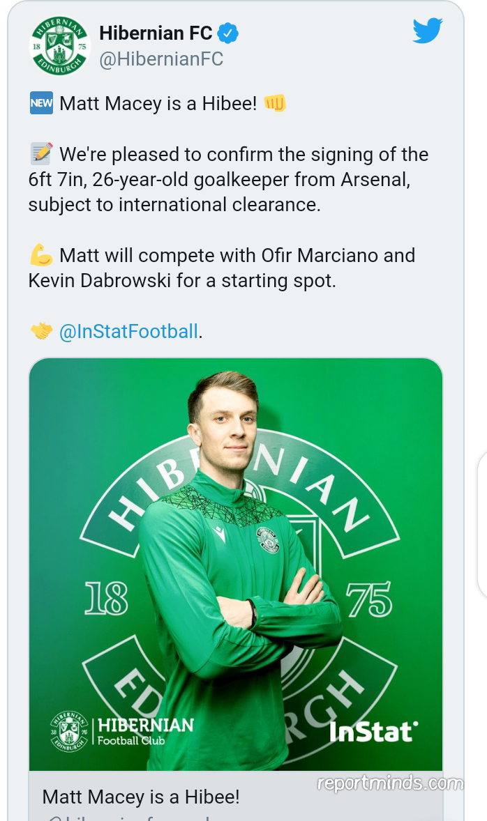Click the flexed biceps emoji
Screen dimensions: 487x821
[x=41, y=256]
